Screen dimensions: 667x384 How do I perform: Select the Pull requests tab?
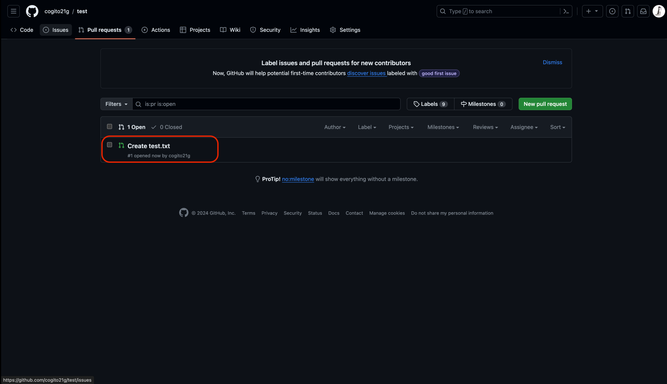point(105,30)
